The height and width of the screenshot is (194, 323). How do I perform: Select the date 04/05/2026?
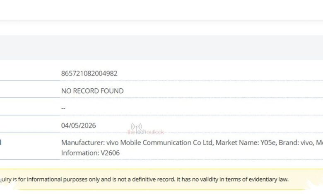pos(79,125)
